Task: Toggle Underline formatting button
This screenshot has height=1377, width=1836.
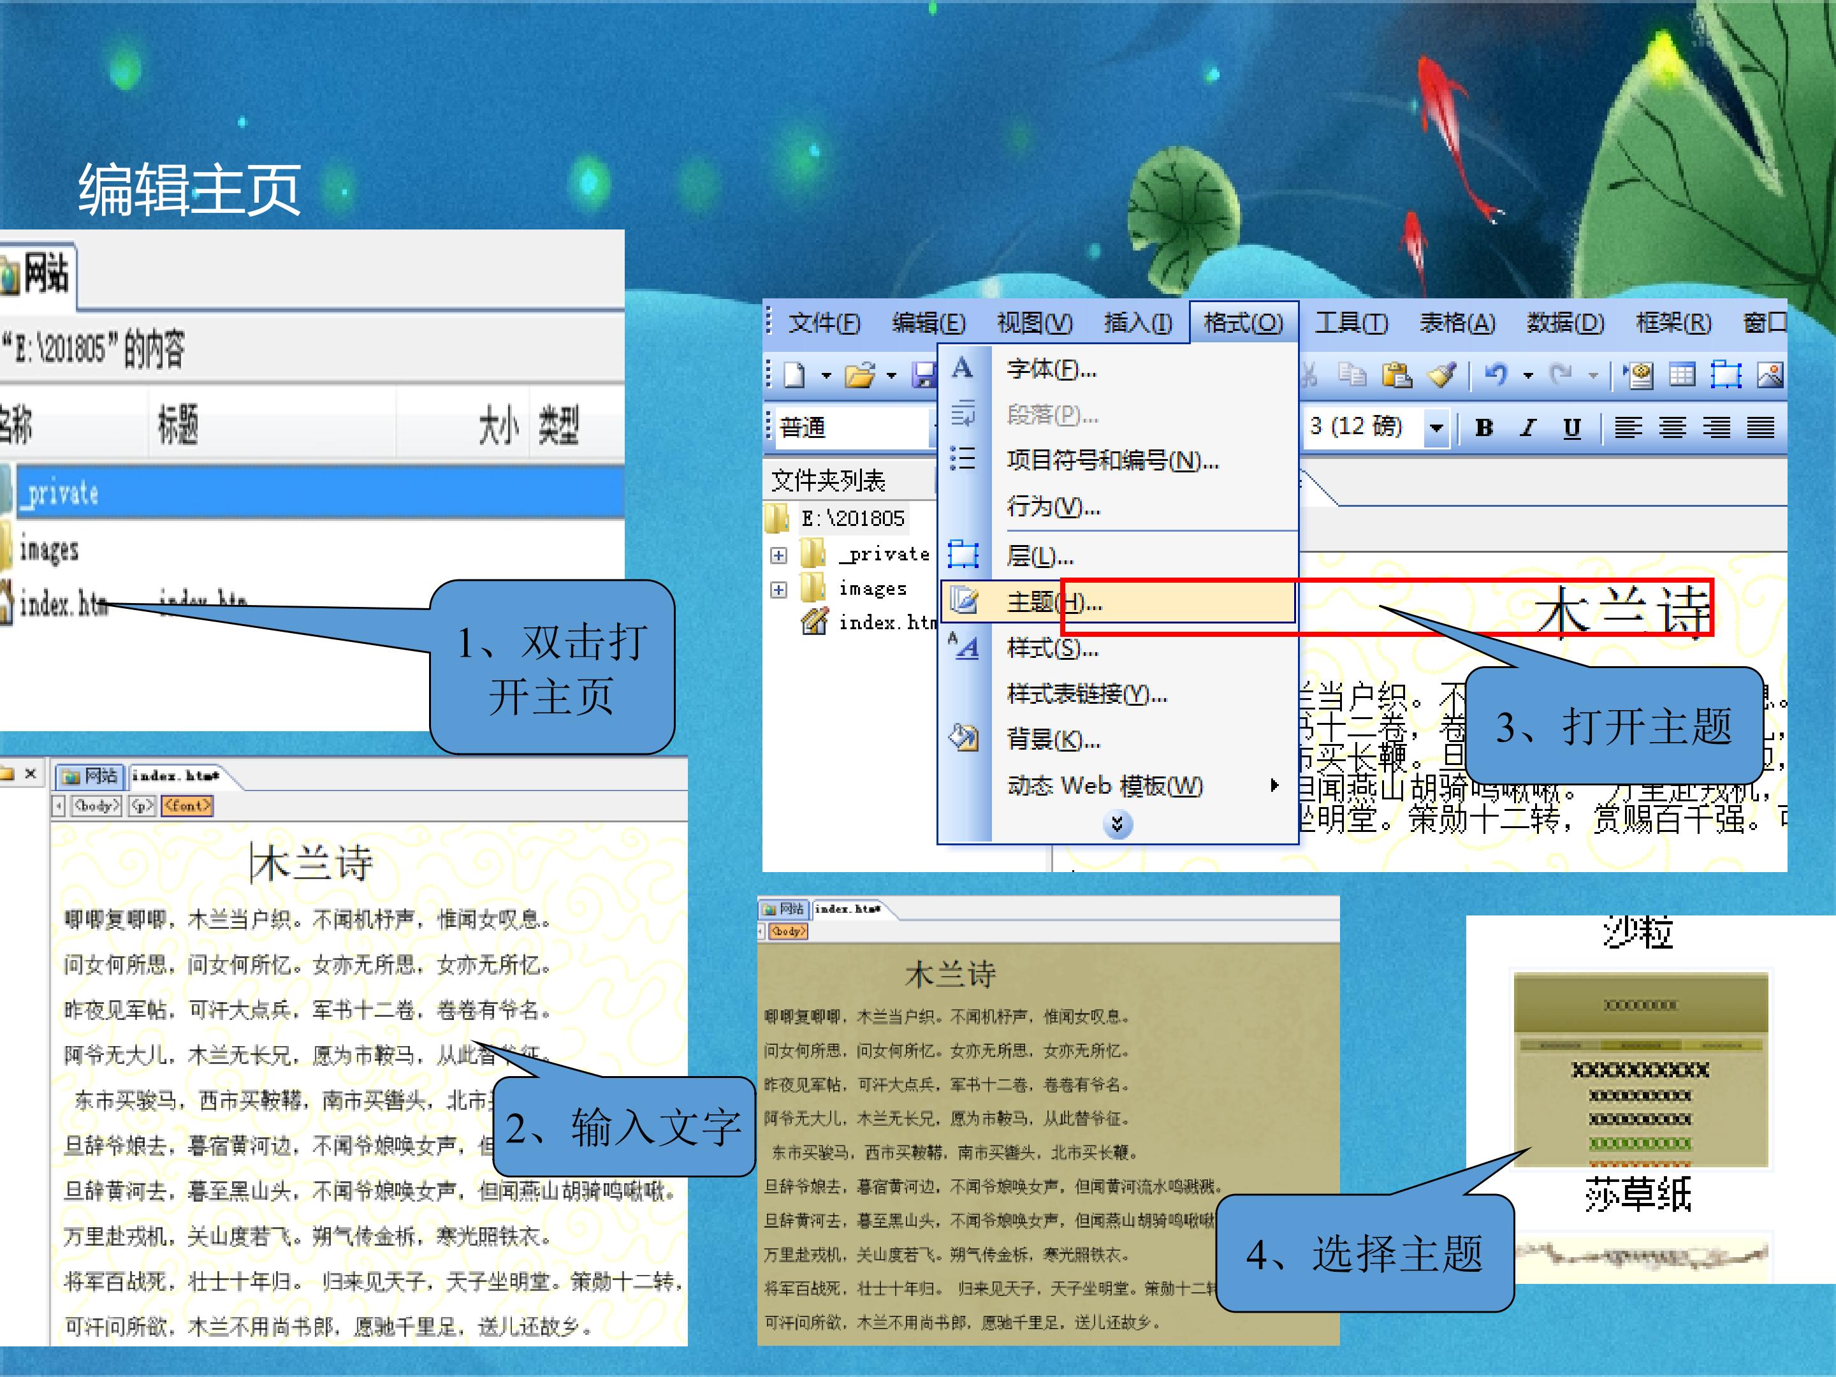Action: (x=1572, y=428)
